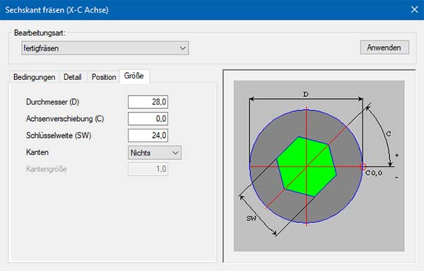
Task: Click the Durchmesser (D) input field
Action: pos(148,102)
